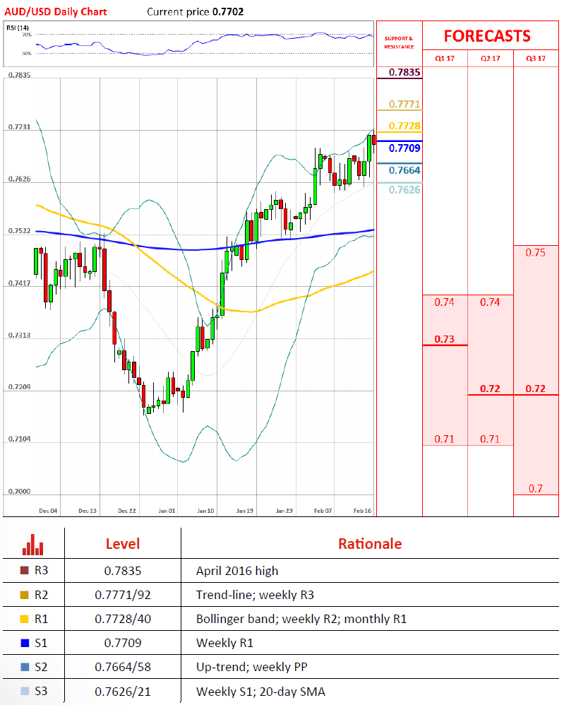
Task: Click the Jan 10 date label on axis
Action: 205,509
